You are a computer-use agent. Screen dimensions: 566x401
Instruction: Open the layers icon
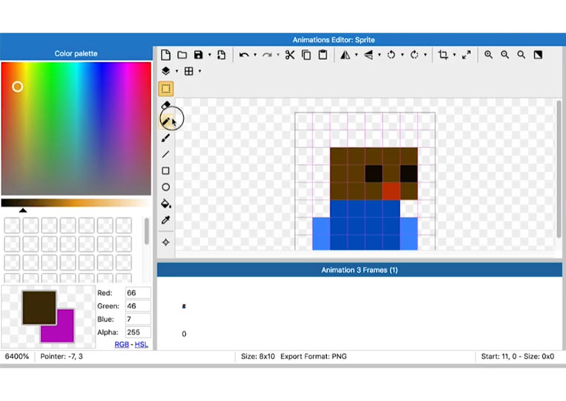coord(165,71)
